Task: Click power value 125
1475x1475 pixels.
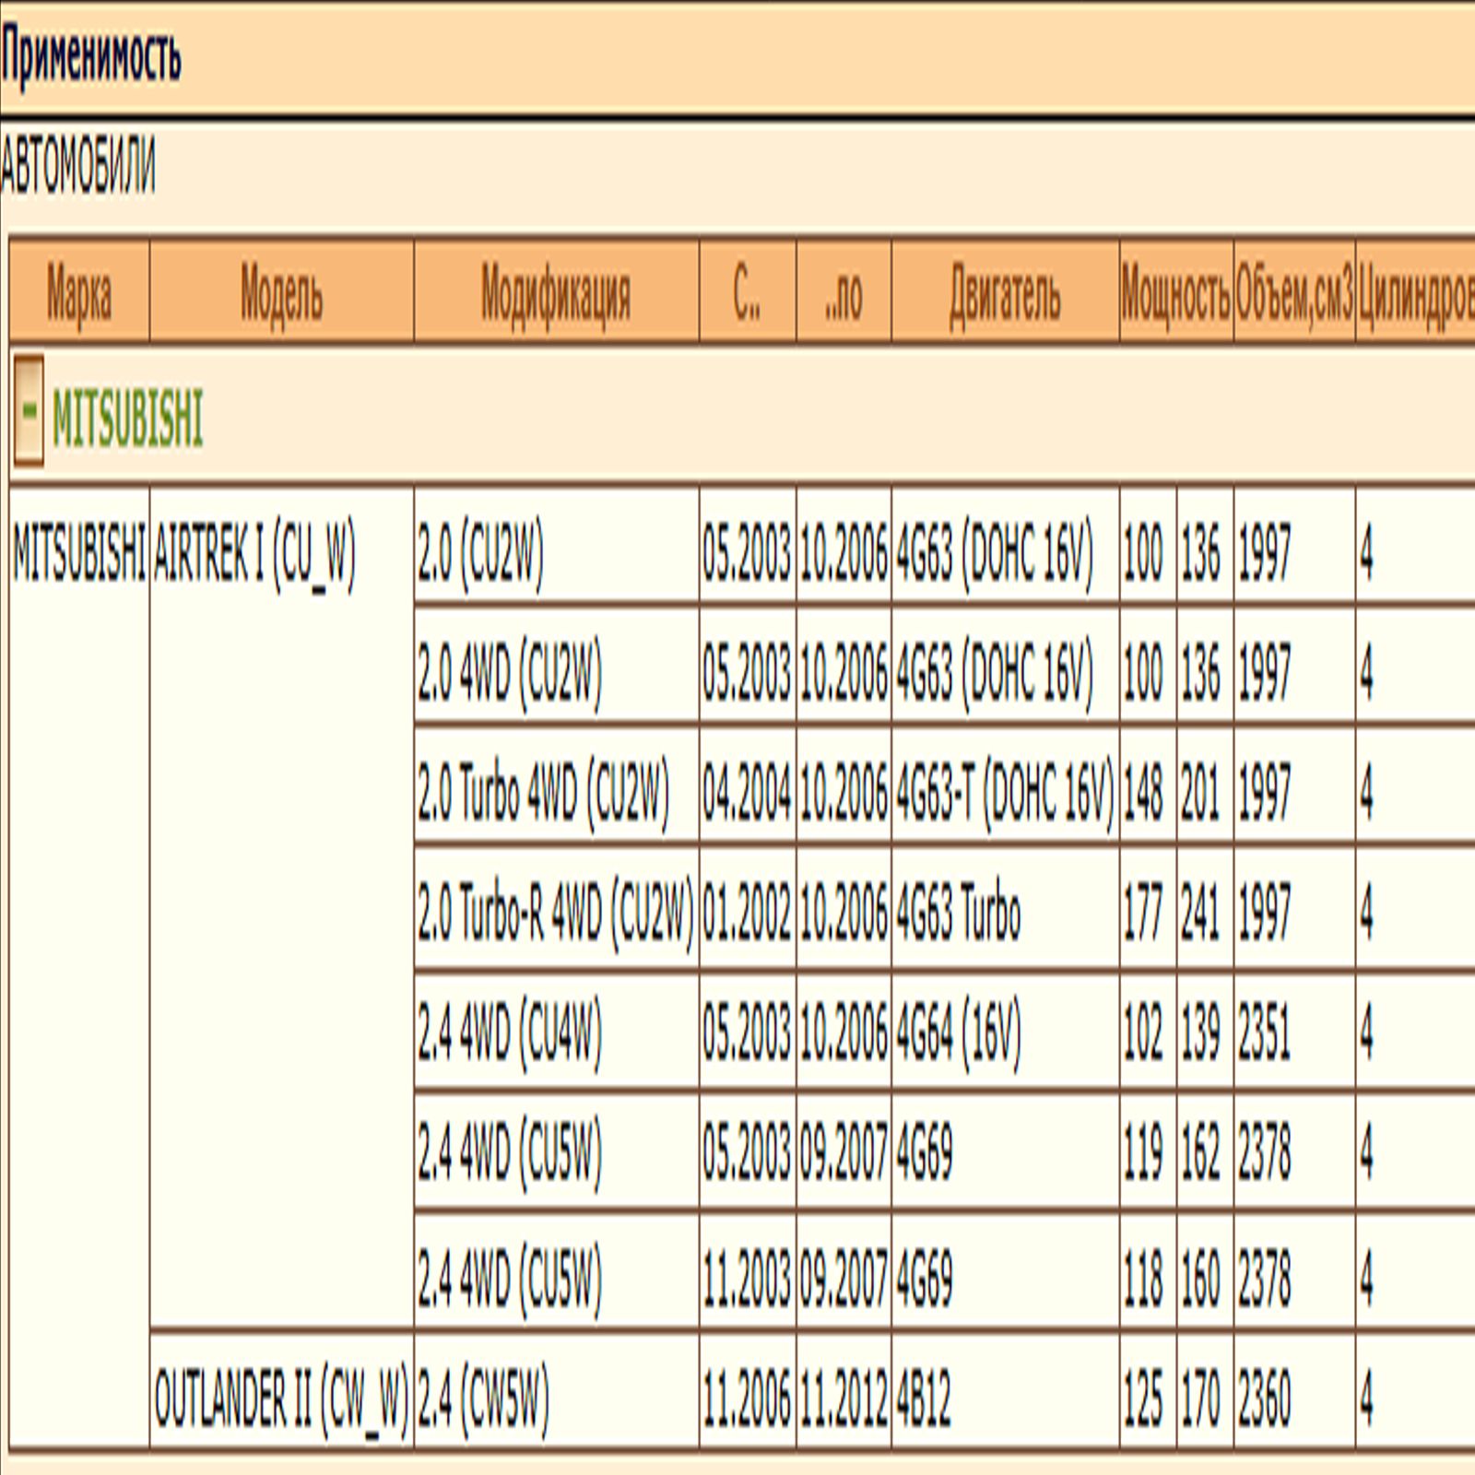Action: point(1143,1400)
